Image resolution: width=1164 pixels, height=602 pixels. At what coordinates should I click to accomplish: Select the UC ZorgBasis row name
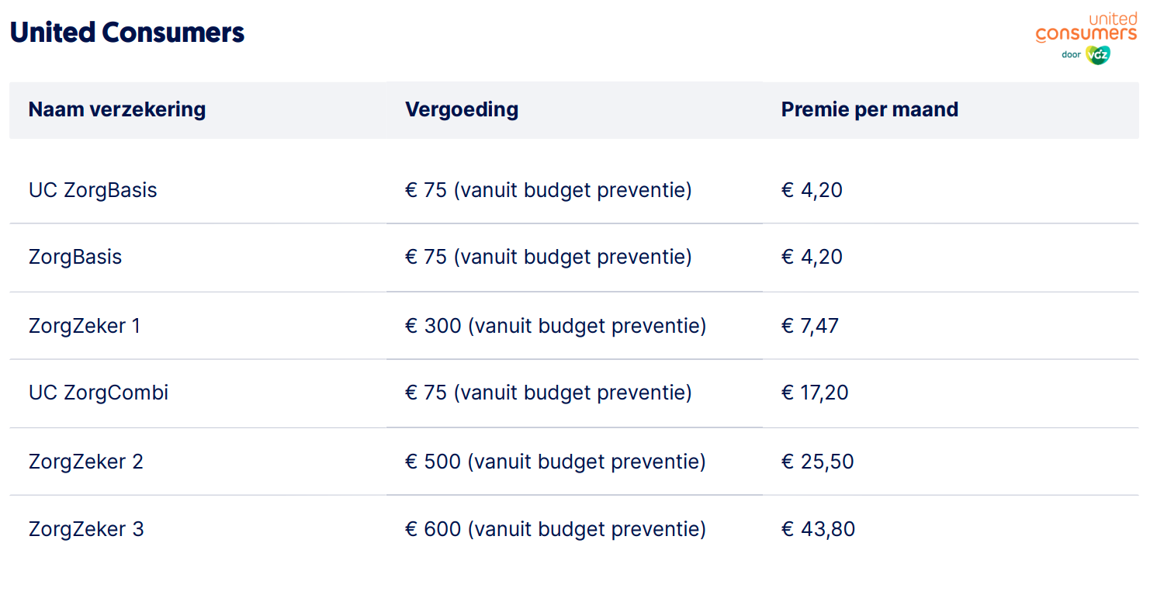coord(93,190)
